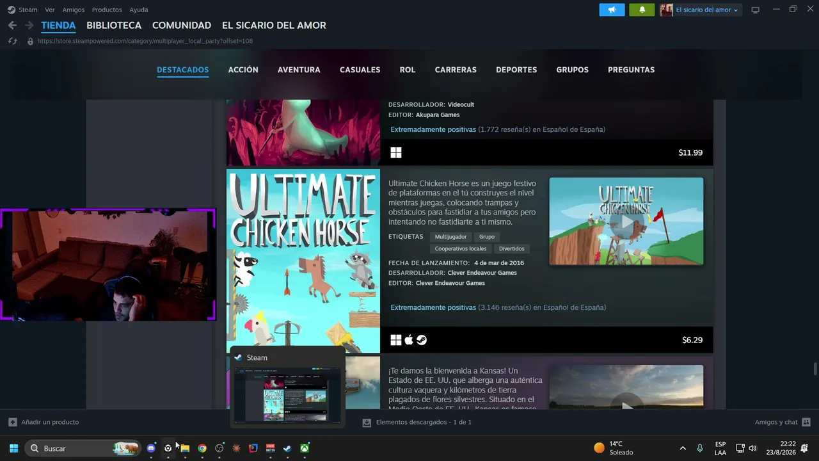Click the Windows platform icon under Ultimate Chicken Horse
Screen dimensions: 819x461
tap(396, 340)
